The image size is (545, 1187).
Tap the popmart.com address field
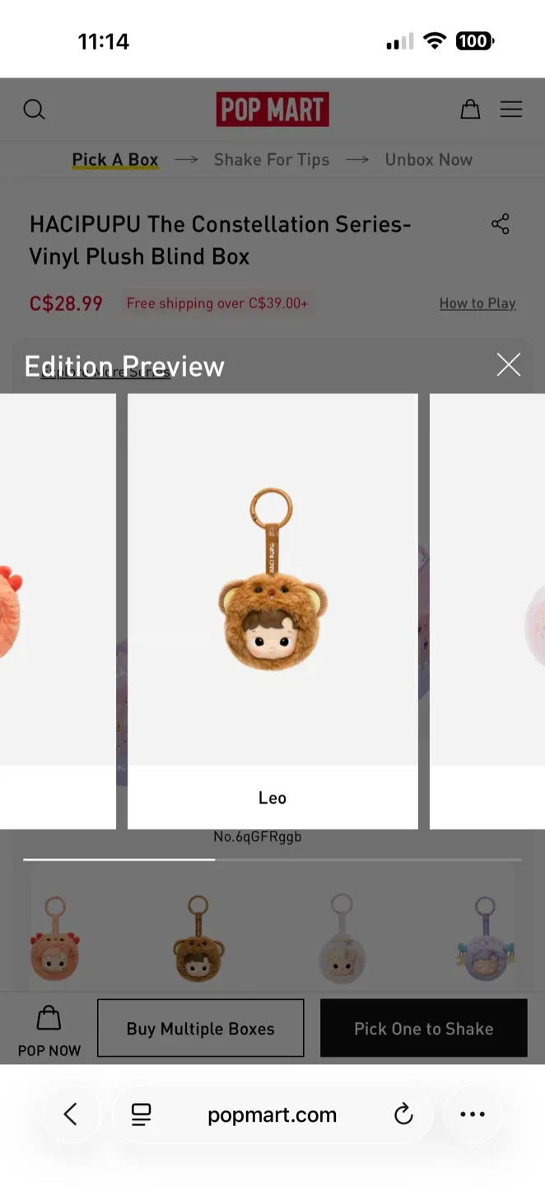click(x=272, y=1115)
